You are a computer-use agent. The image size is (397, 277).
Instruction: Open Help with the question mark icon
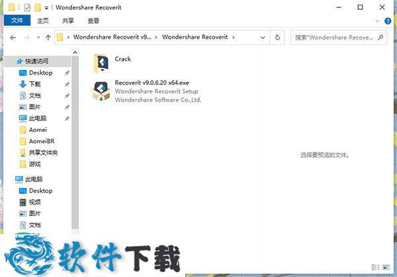[x=388, y=21]
